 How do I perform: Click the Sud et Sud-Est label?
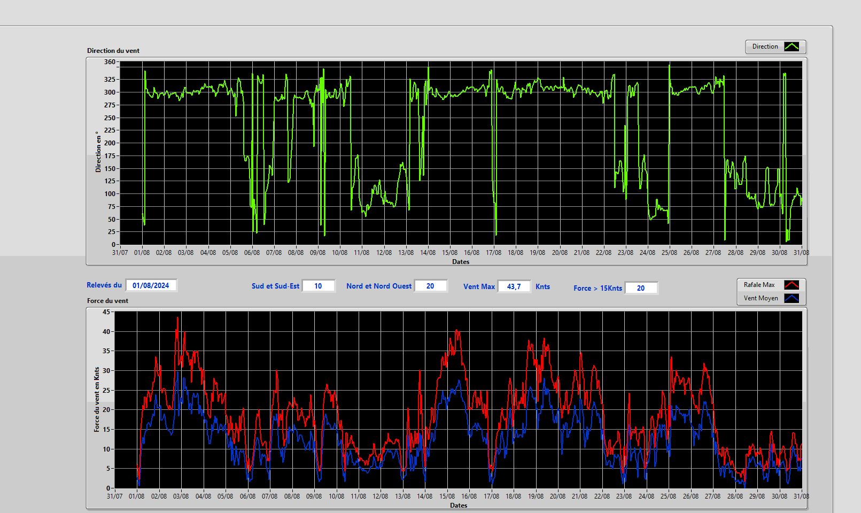(x=275, y=286)
